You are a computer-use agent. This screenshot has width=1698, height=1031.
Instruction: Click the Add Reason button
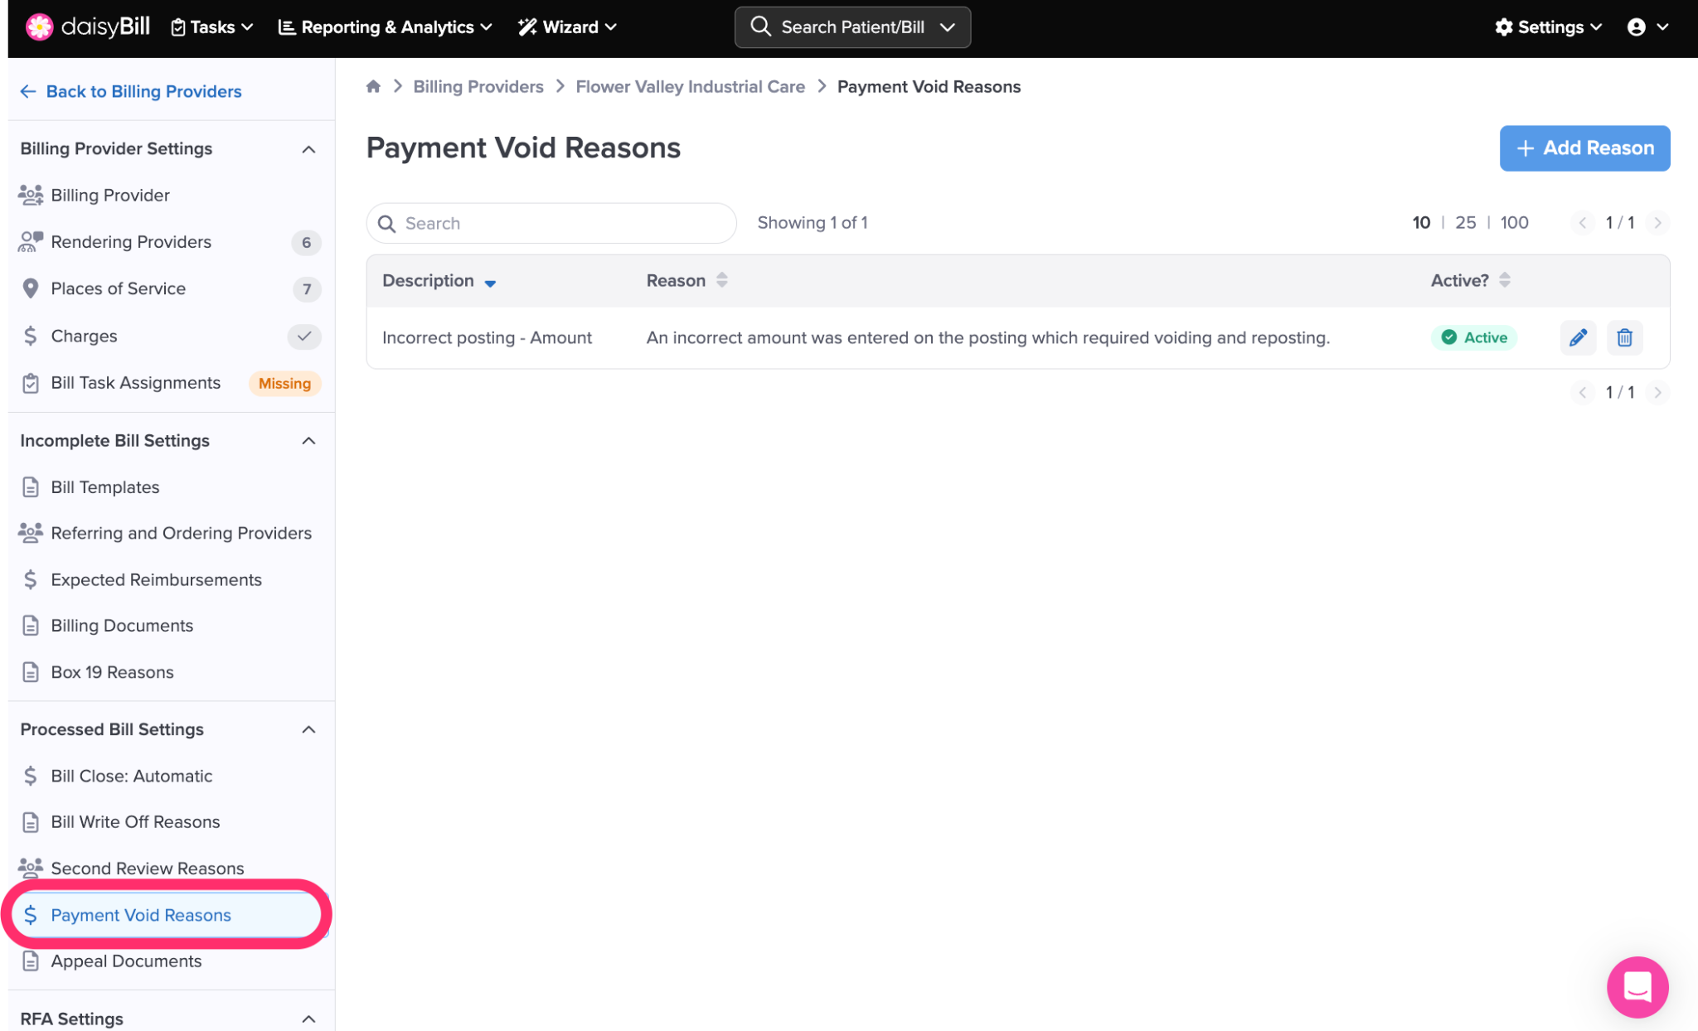point(1584,148)
